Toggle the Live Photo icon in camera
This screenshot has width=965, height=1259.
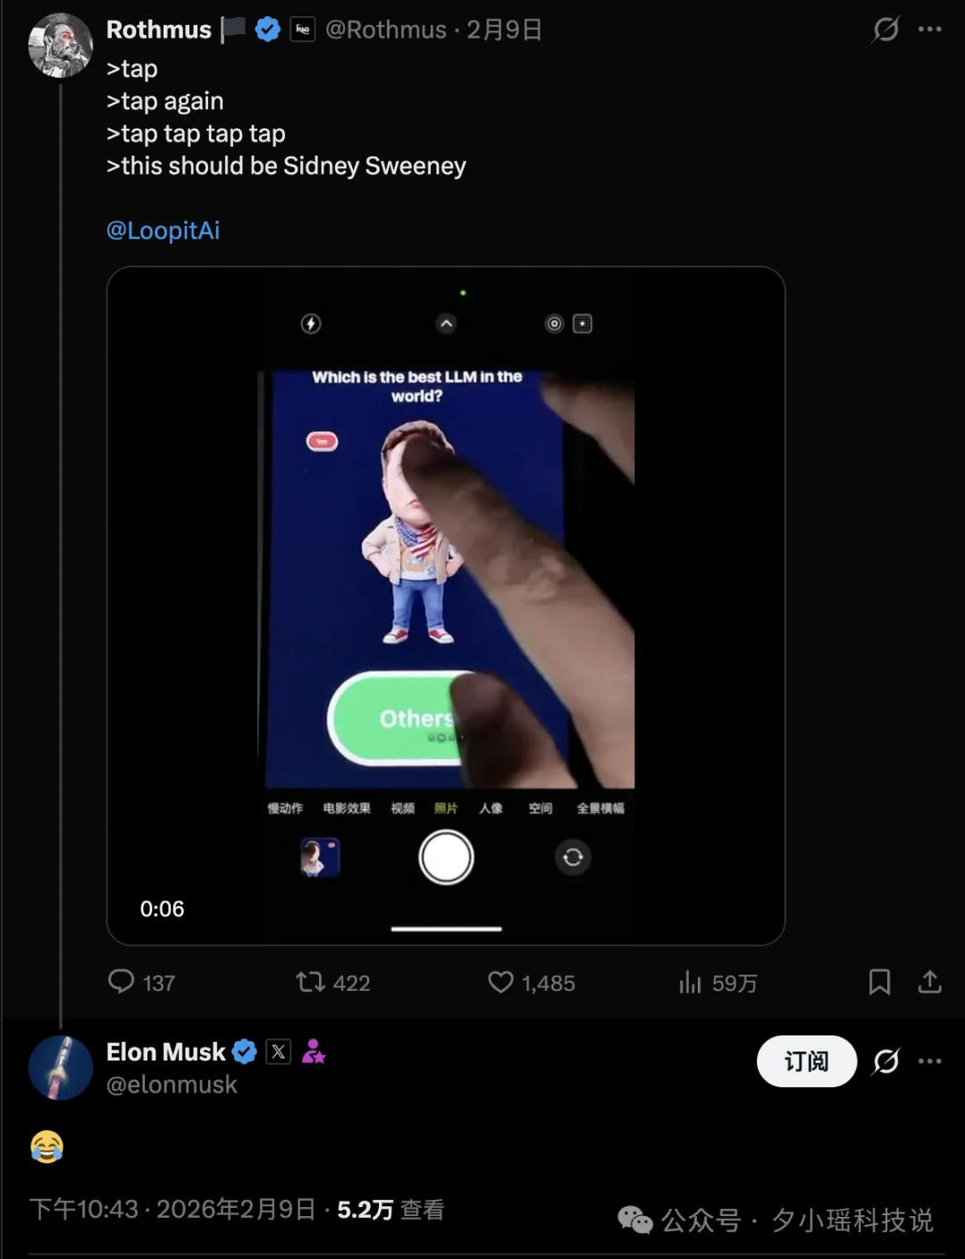point(554,324)
